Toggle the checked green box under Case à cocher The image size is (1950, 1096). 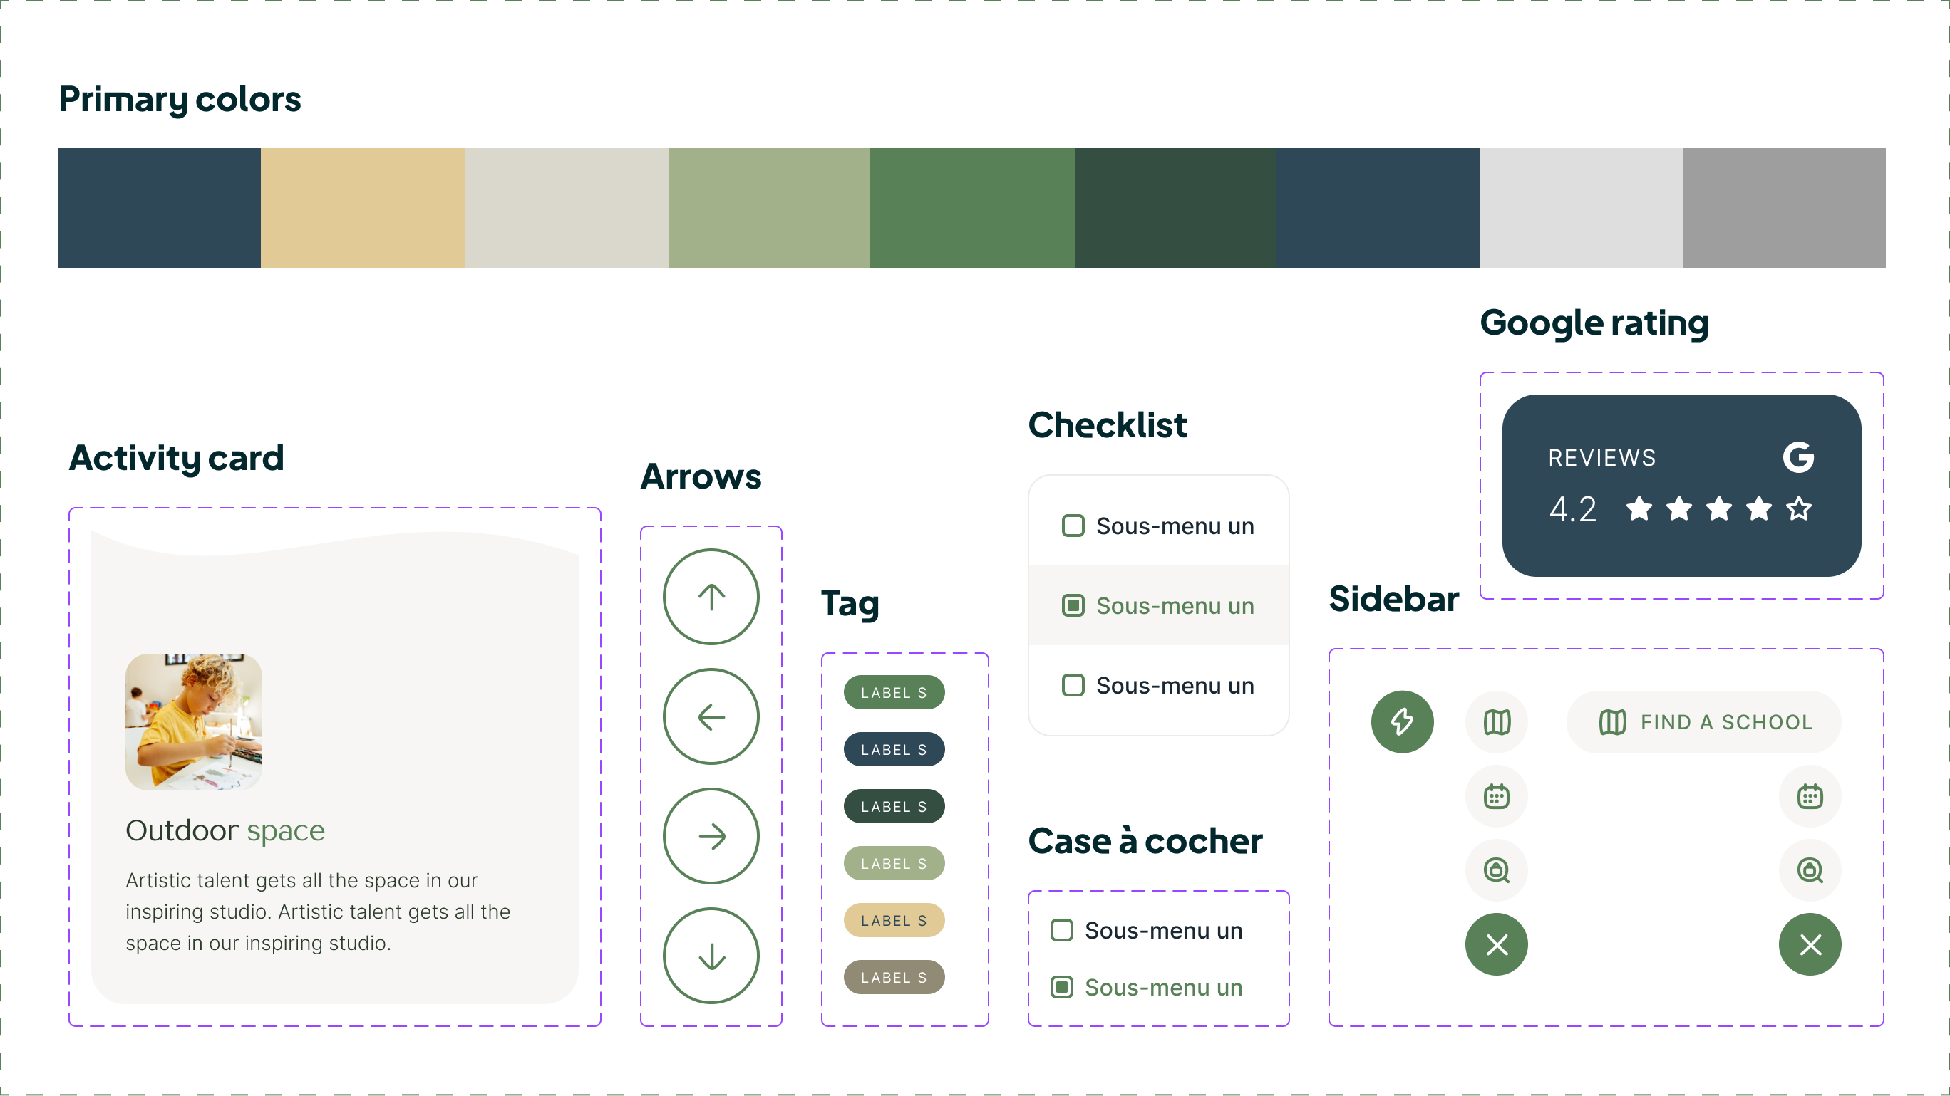(1061, 987)
